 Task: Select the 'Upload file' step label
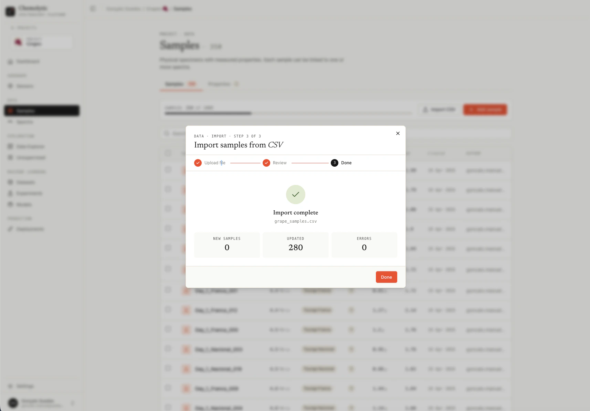coord(215,163)
